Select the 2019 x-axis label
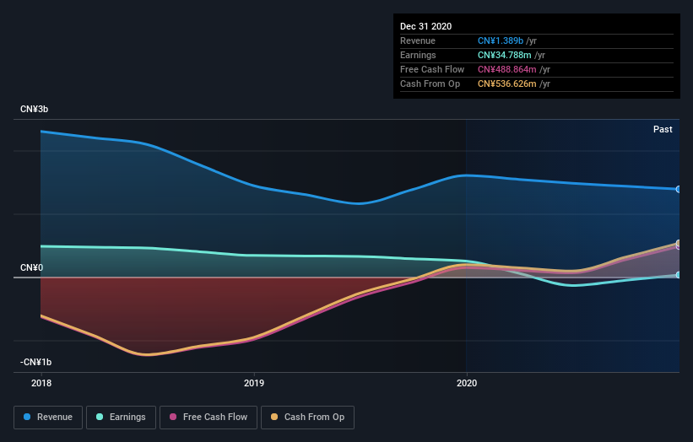The height and width of the screenshot is (442, 693). (254, 383)
